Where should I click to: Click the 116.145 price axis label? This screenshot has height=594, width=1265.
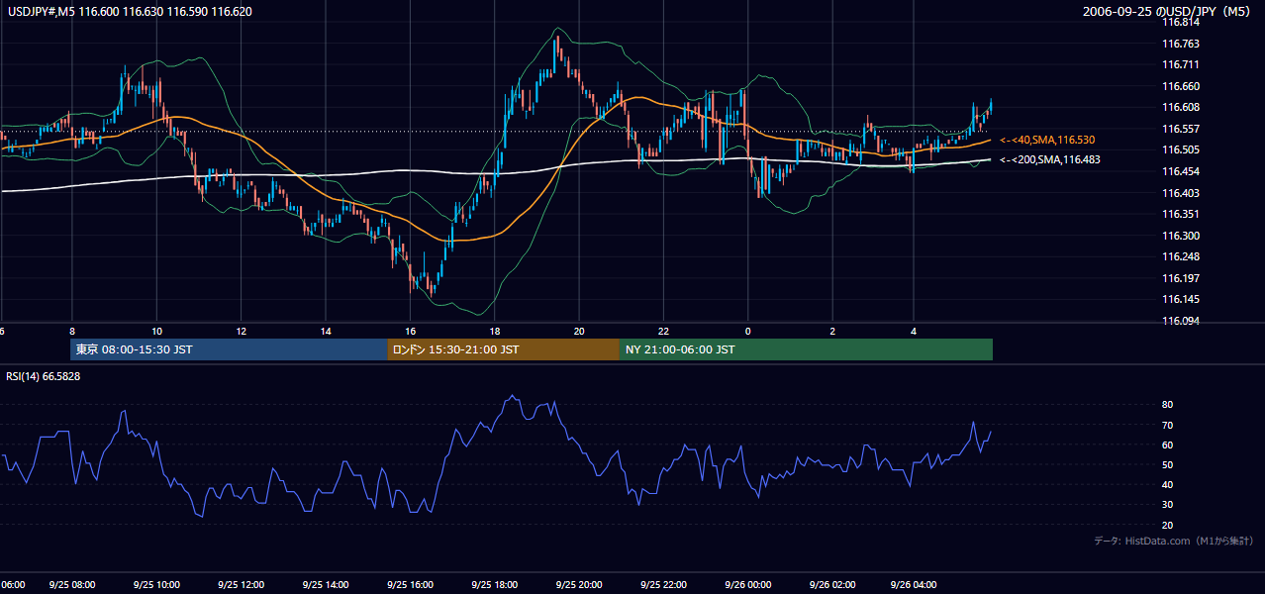[1180, 299]
